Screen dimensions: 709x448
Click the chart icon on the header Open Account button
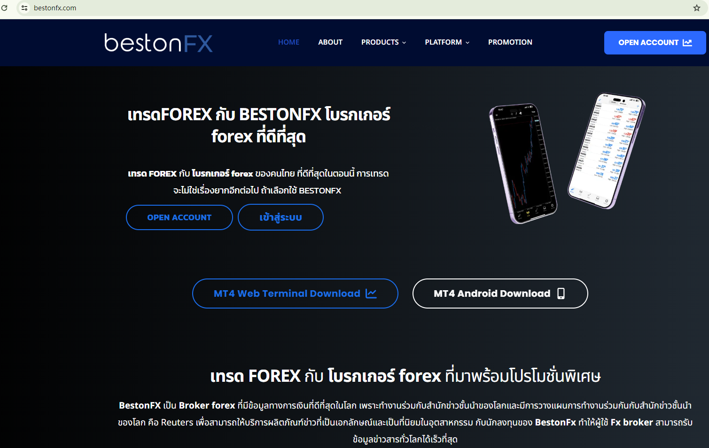[687, 43]
